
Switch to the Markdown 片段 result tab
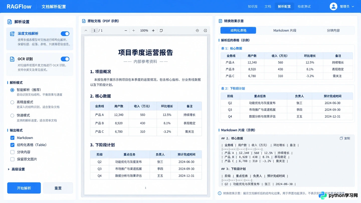click(x=285, y=30)
